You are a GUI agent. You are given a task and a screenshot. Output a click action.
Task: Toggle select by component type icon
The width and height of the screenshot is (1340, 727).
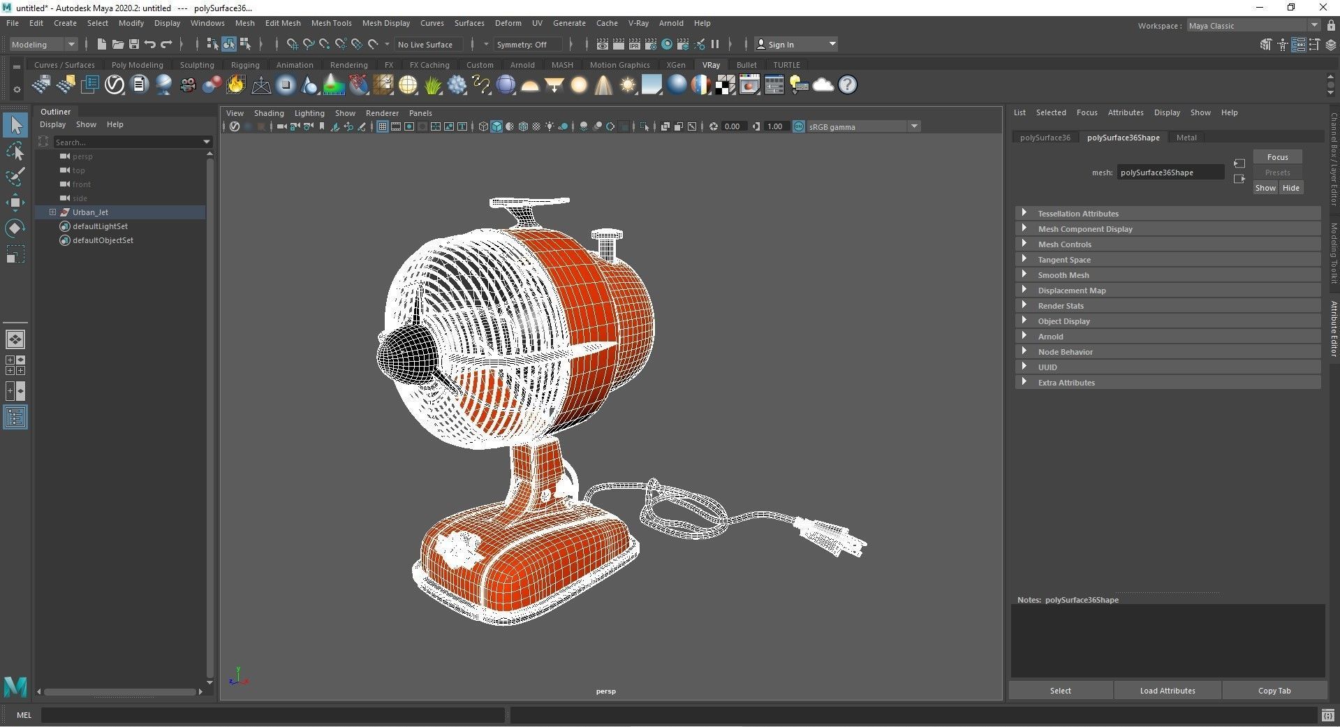(245, 44)
